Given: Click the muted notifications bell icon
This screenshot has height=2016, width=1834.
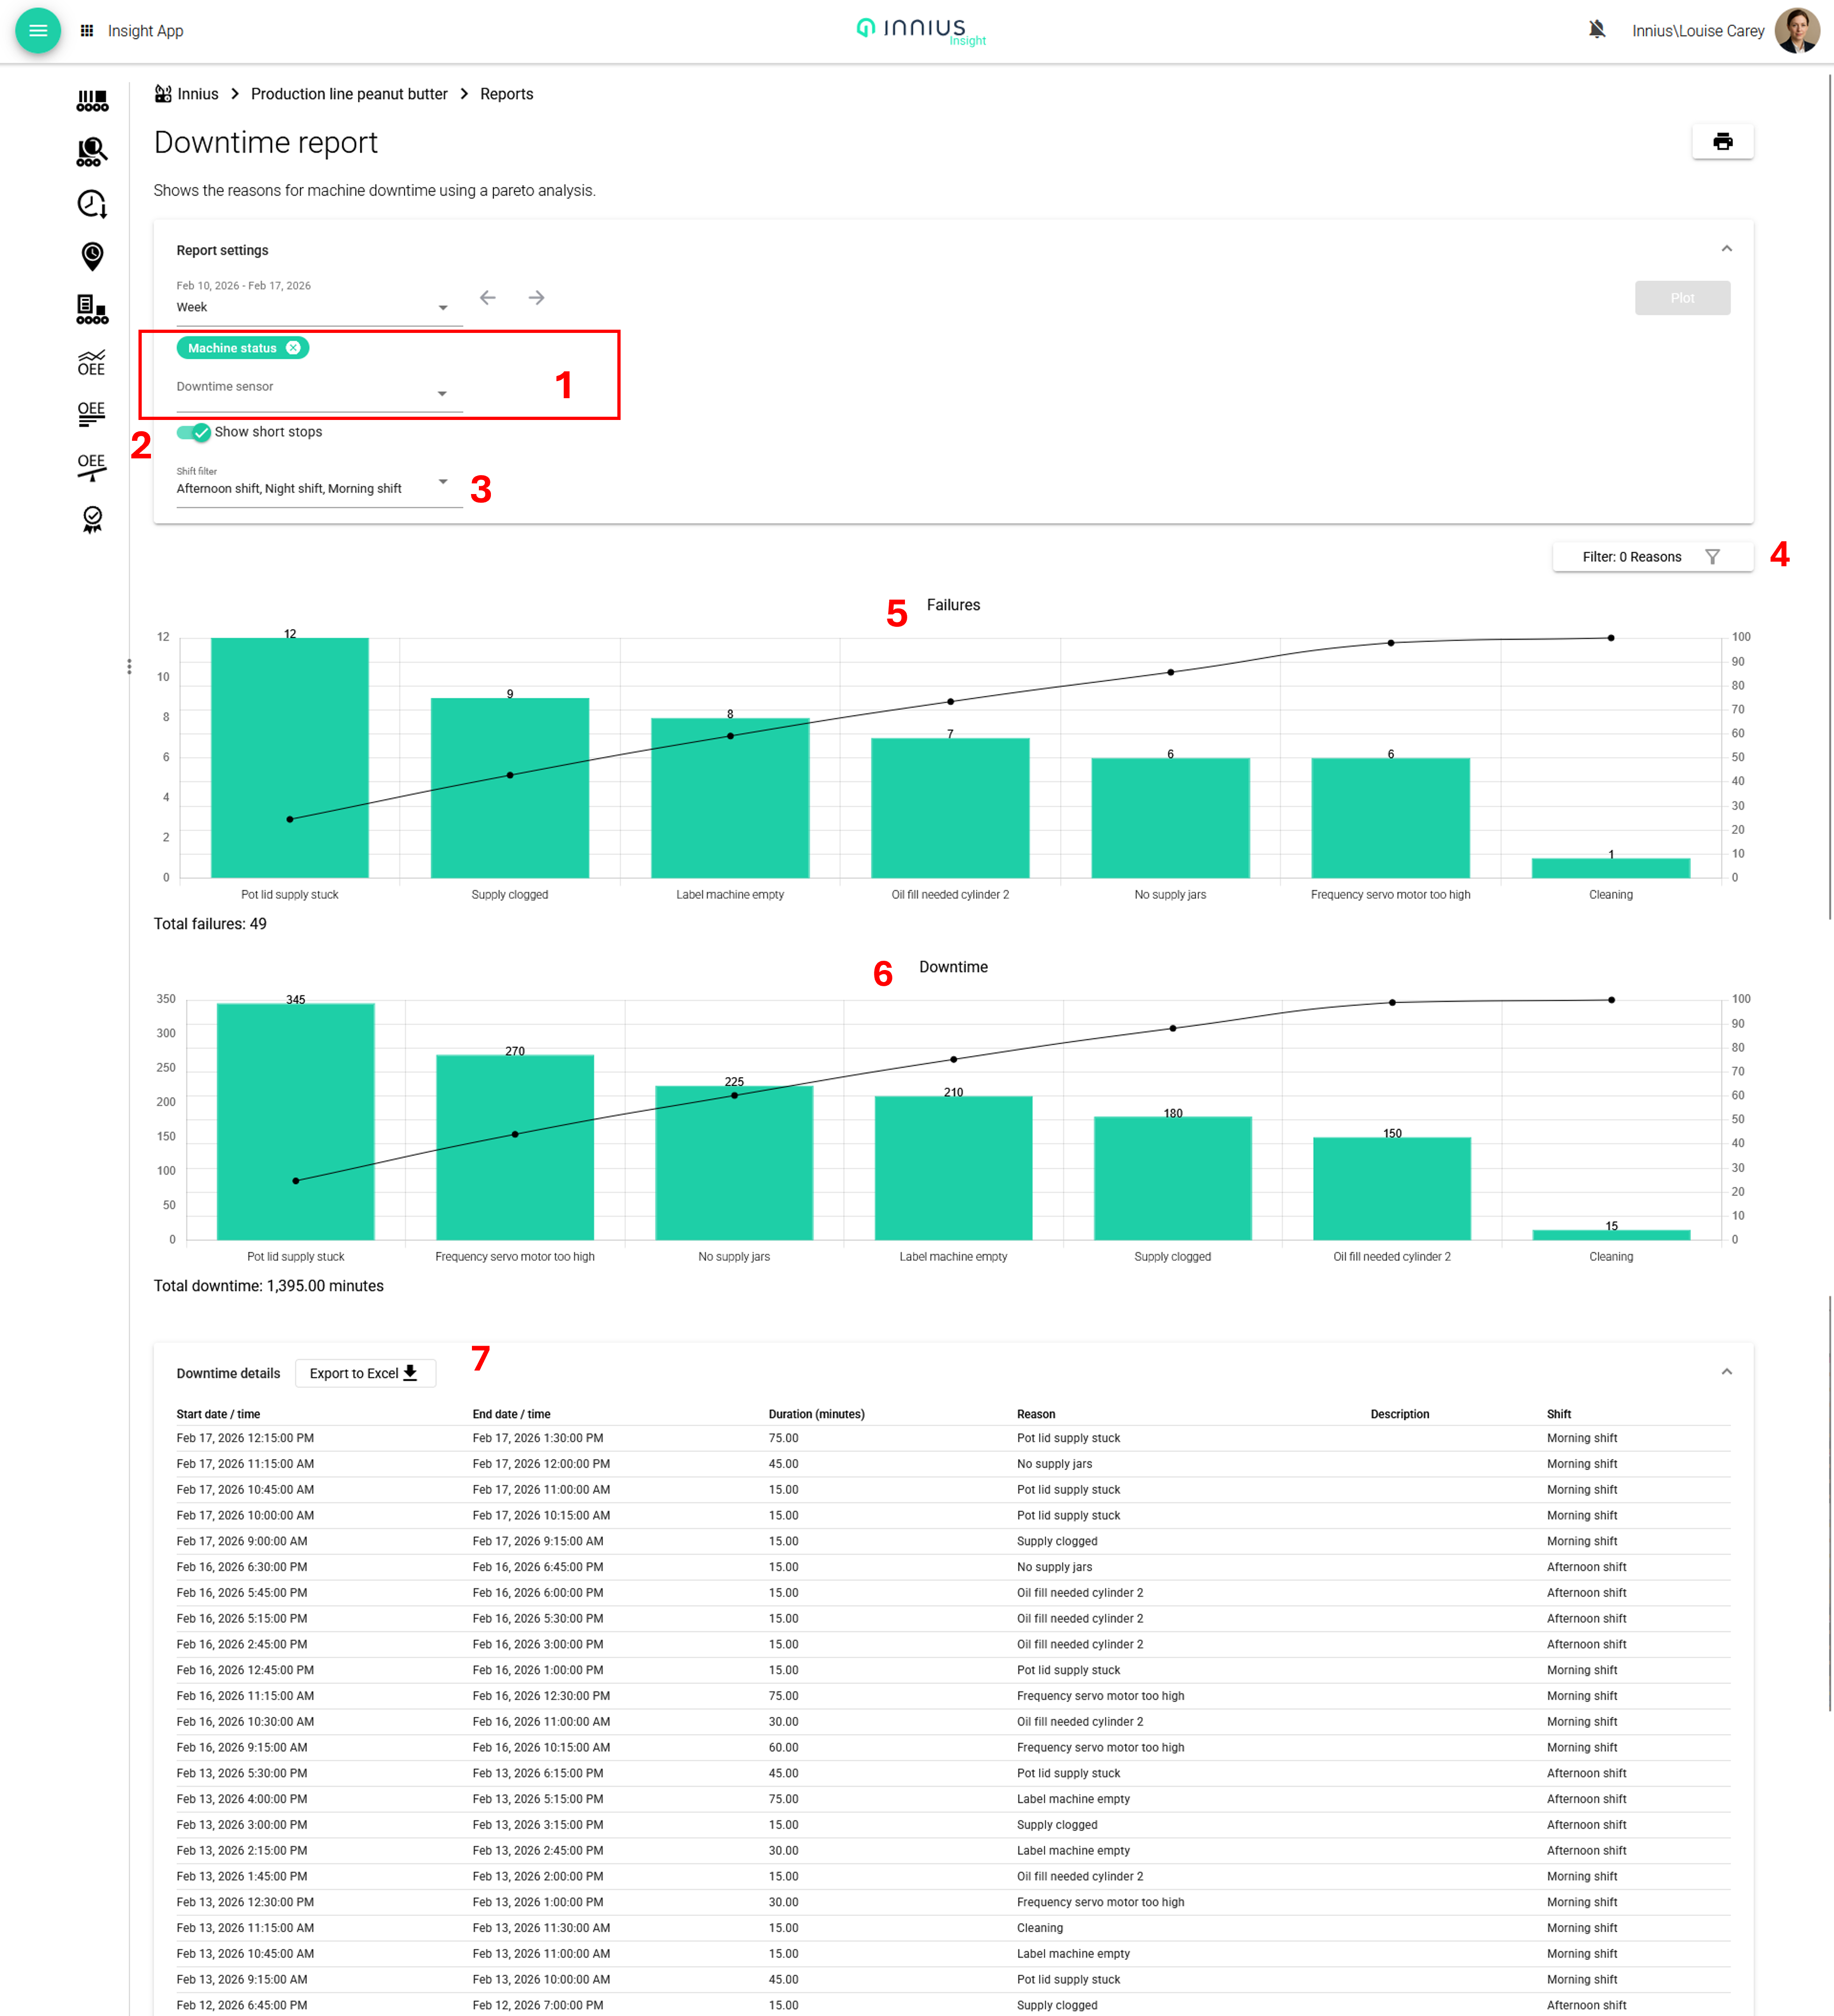Looking at the screenshot, I should [1596, 30].
